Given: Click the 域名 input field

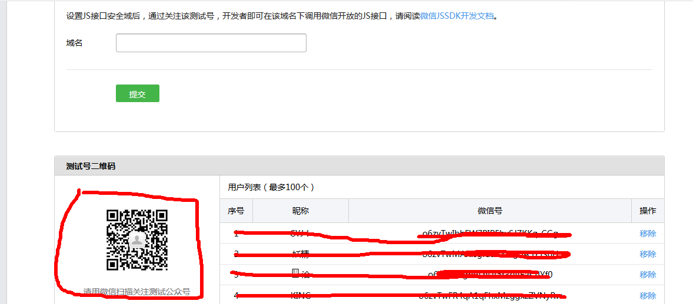Looking at the screenshot, I should click(211, 43).
